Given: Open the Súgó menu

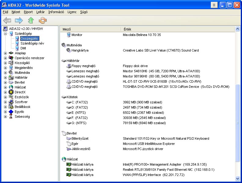Looking at the screenshot, I should point(84,12).
